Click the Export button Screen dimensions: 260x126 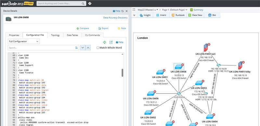point(103,28)
